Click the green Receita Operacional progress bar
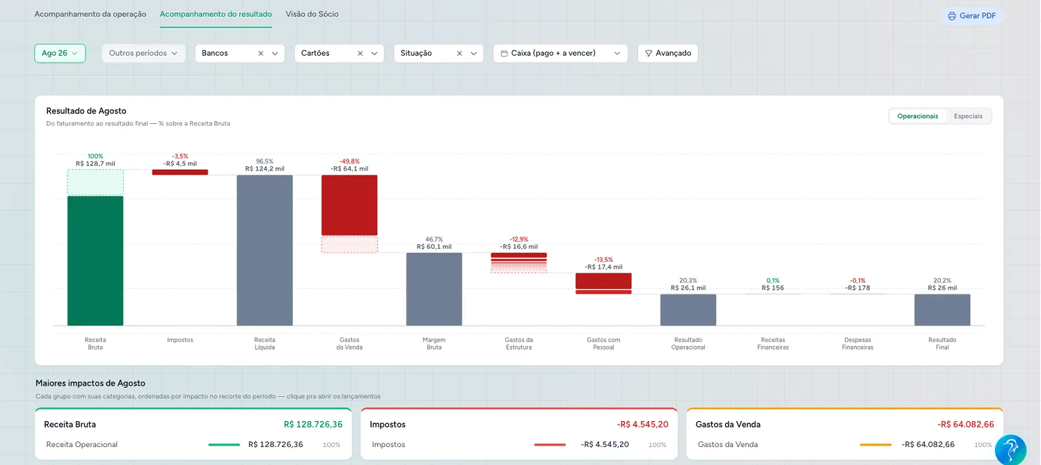Viewport: 1041px width, 465px height. [224, 444]
